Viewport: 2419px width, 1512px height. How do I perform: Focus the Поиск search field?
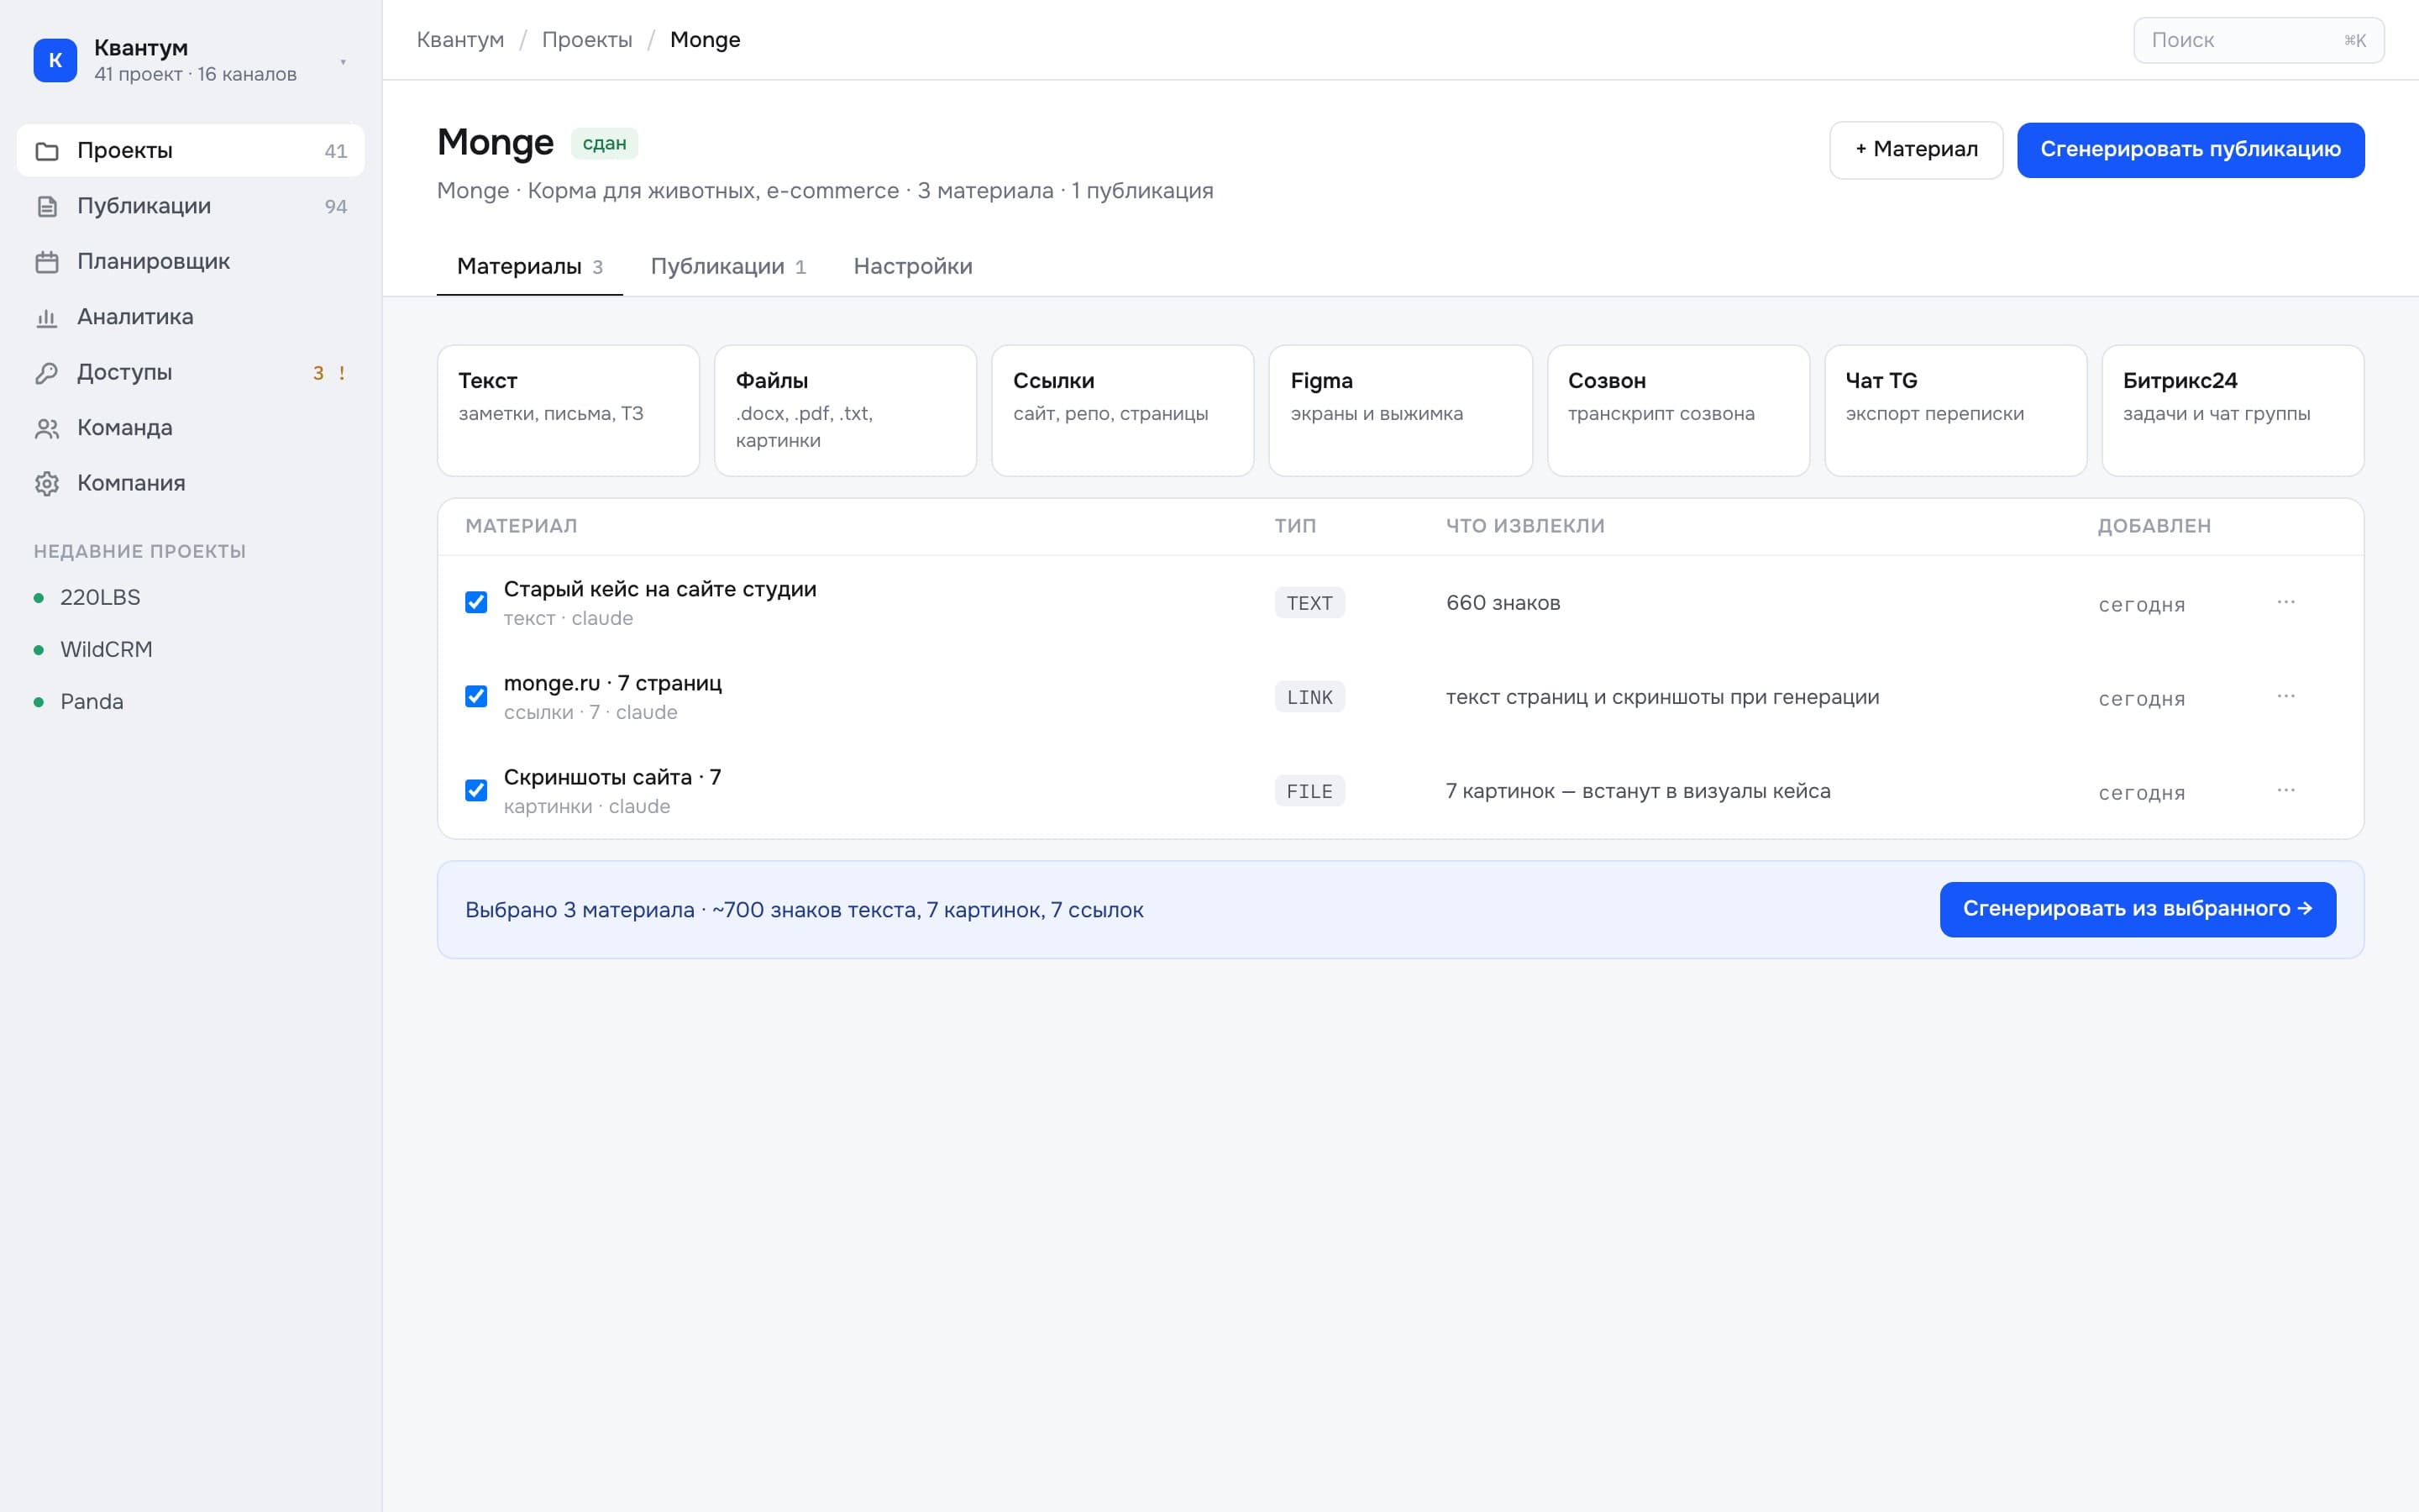coord(2258,40)
